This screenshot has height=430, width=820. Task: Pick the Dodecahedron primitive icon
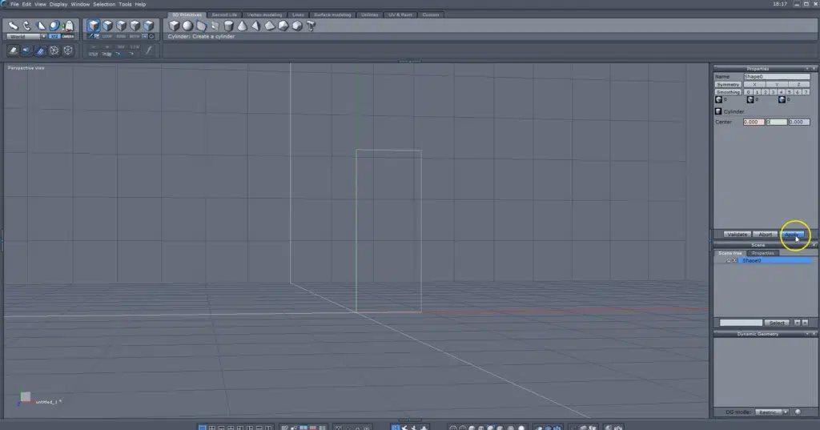[x=297, y=26]
